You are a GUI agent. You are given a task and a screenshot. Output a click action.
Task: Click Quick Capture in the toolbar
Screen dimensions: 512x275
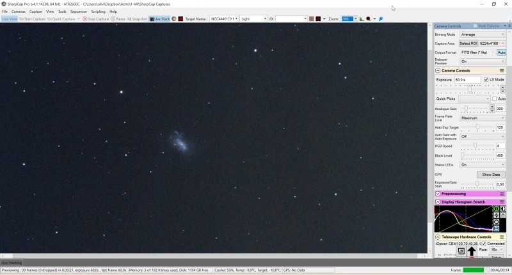(x=61, y=19)
